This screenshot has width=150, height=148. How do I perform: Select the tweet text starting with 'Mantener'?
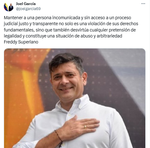click(x=71, y=30)
